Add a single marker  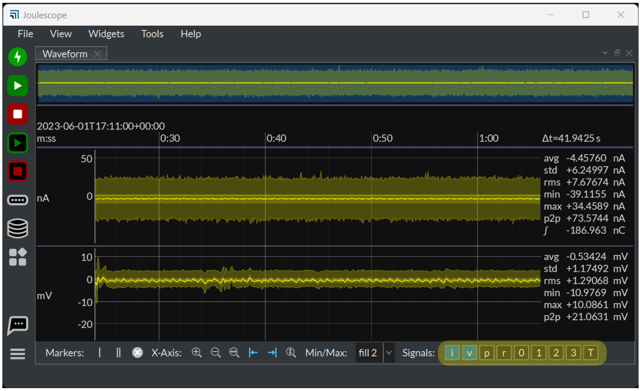tap(100, 353)
